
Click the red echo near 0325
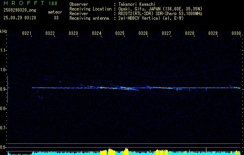[126, 88]
